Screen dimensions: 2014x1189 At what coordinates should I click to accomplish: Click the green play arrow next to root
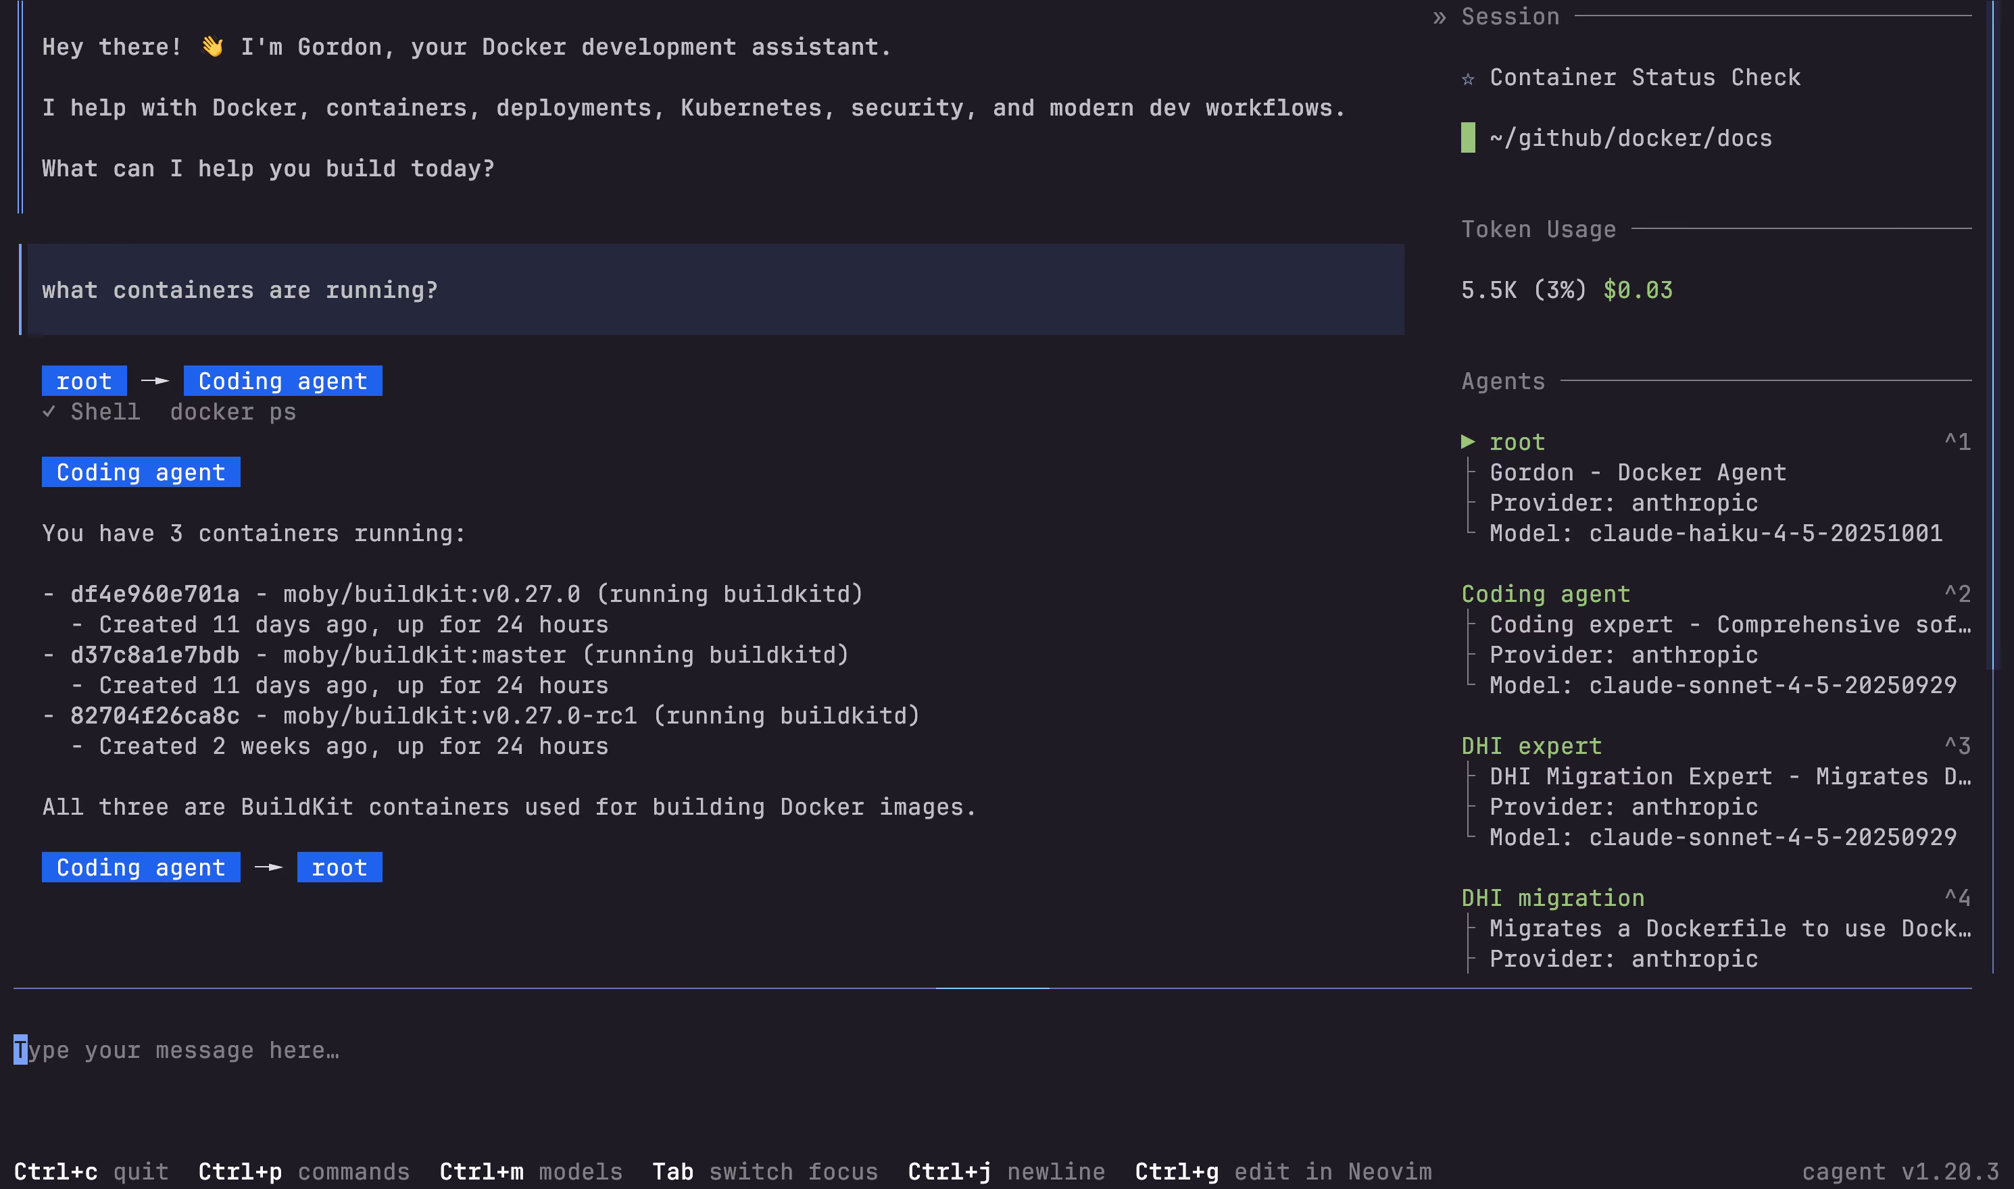pyautogui.click(x=1467, y=441)
